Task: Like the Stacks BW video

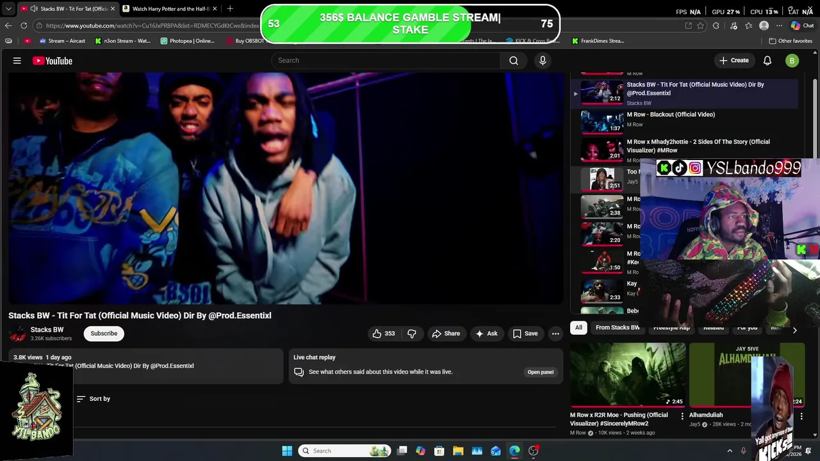Action: 383,334
